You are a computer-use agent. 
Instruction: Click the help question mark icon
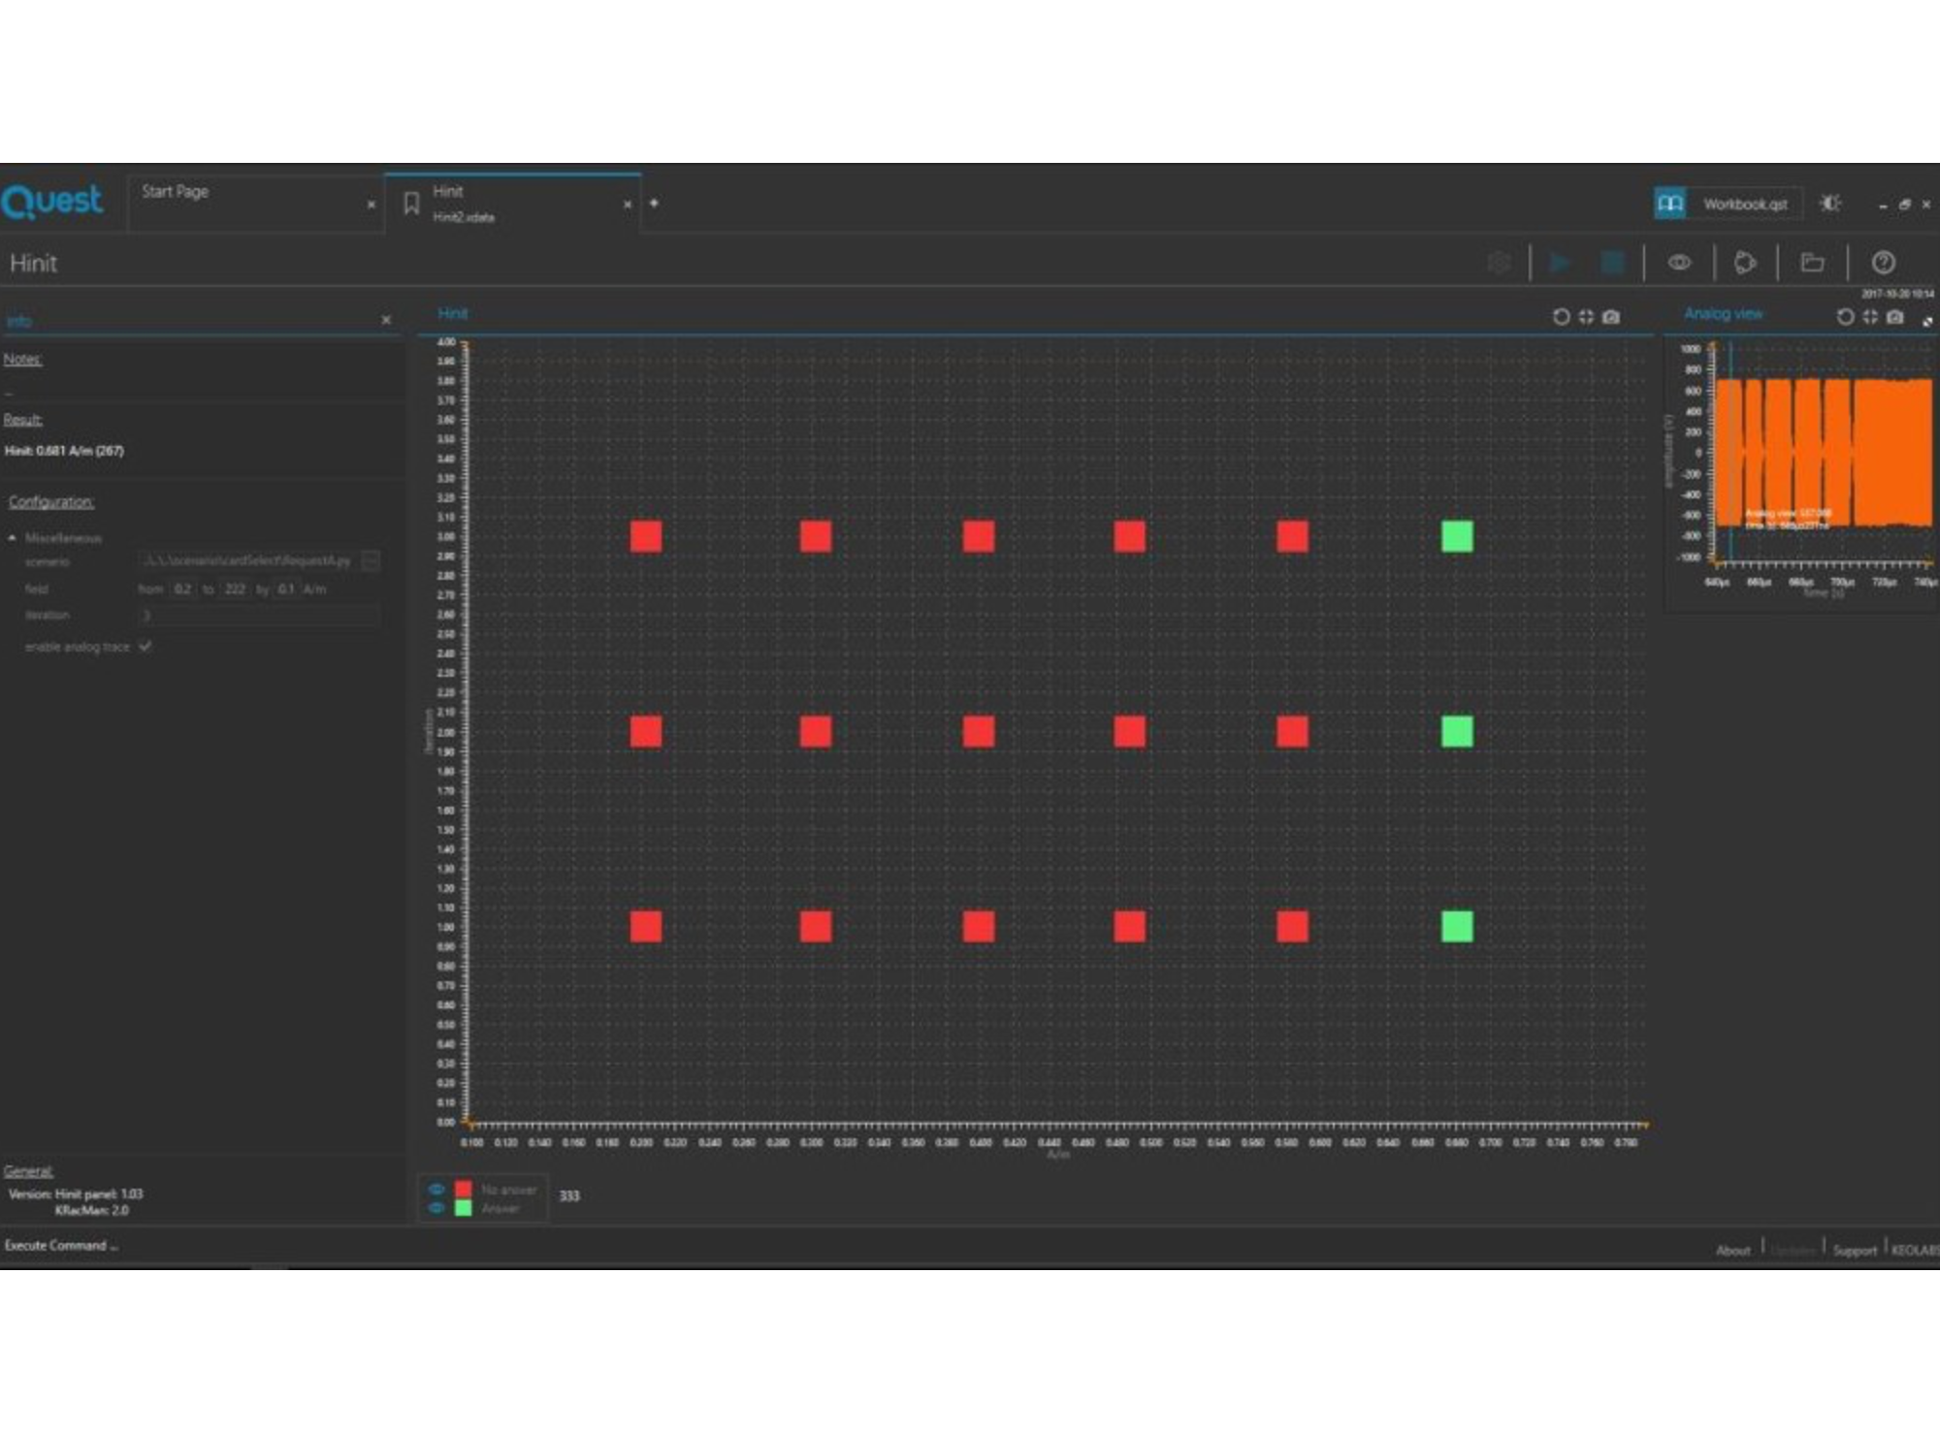pyautogui.click(x=1883, y=263)
